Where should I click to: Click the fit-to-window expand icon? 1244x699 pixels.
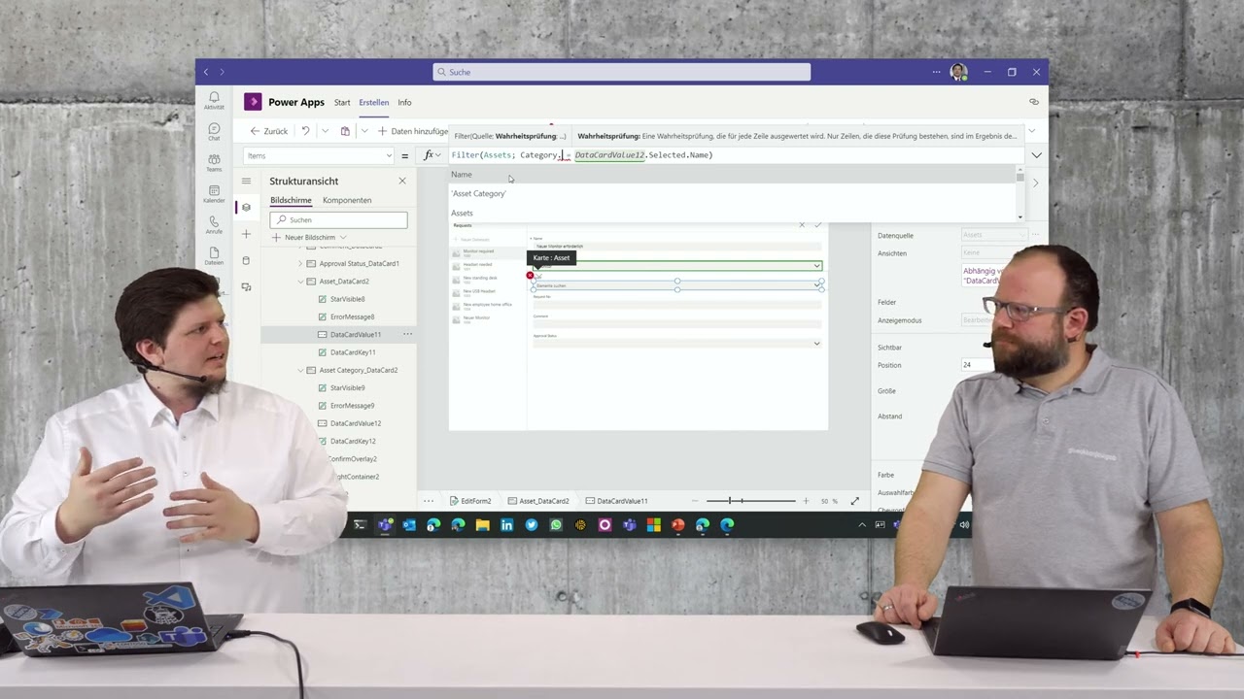[x=855, y=501]
